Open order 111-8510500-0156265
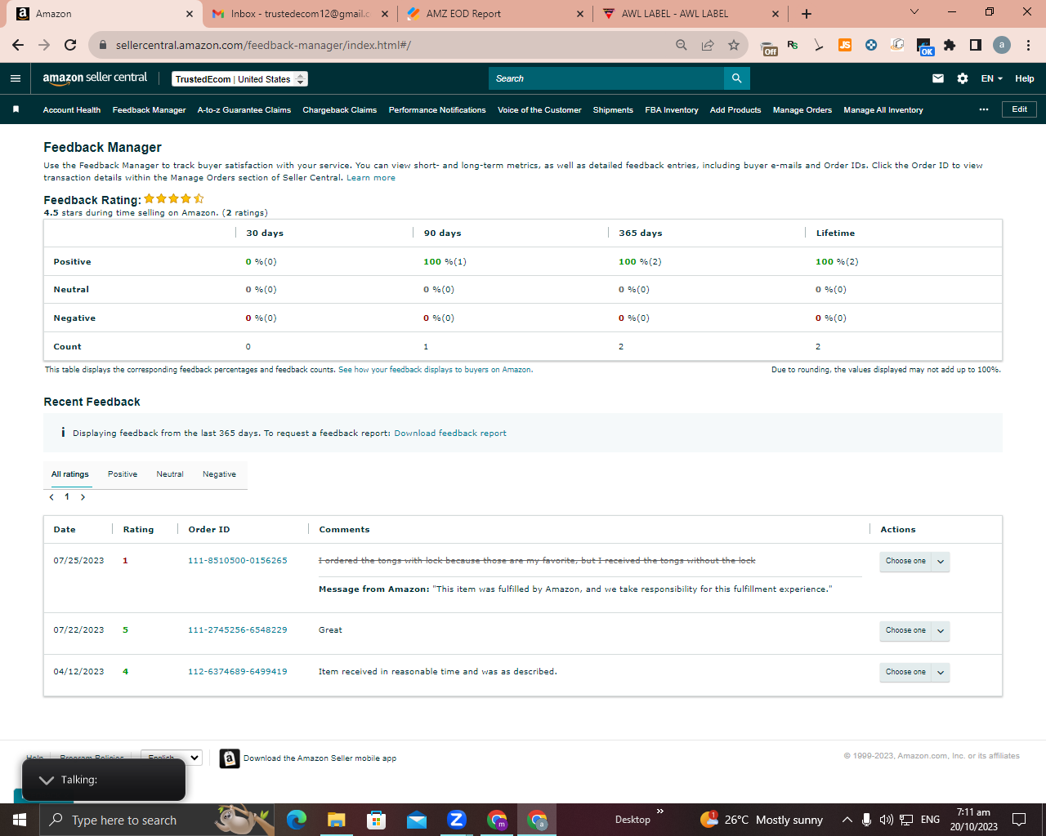This screenshot has width=1046, height=836. pos(238,561)
